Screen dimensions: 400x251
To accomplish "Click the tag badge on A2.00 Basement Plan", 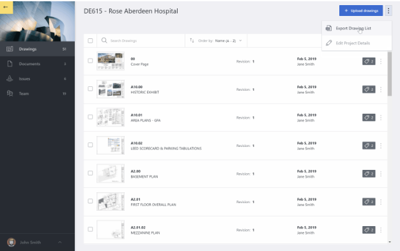I will pos(369,174).
